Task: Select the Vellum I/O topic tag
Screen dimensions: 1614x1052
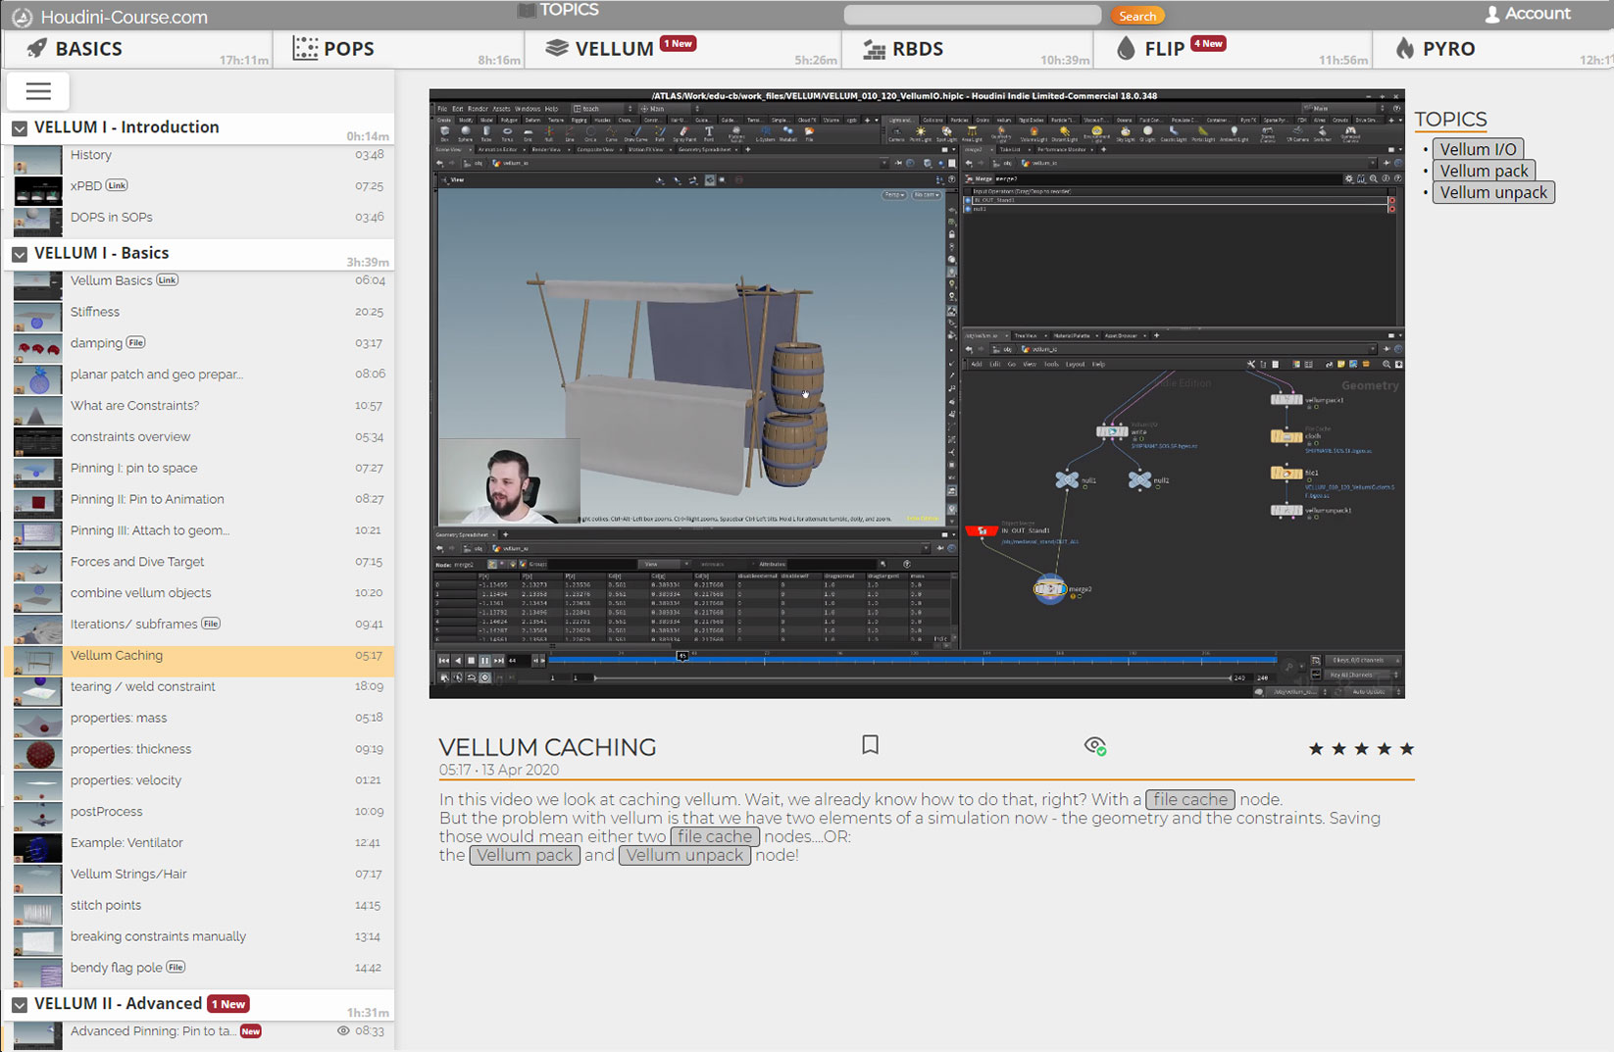Action: click(1477, 149)
